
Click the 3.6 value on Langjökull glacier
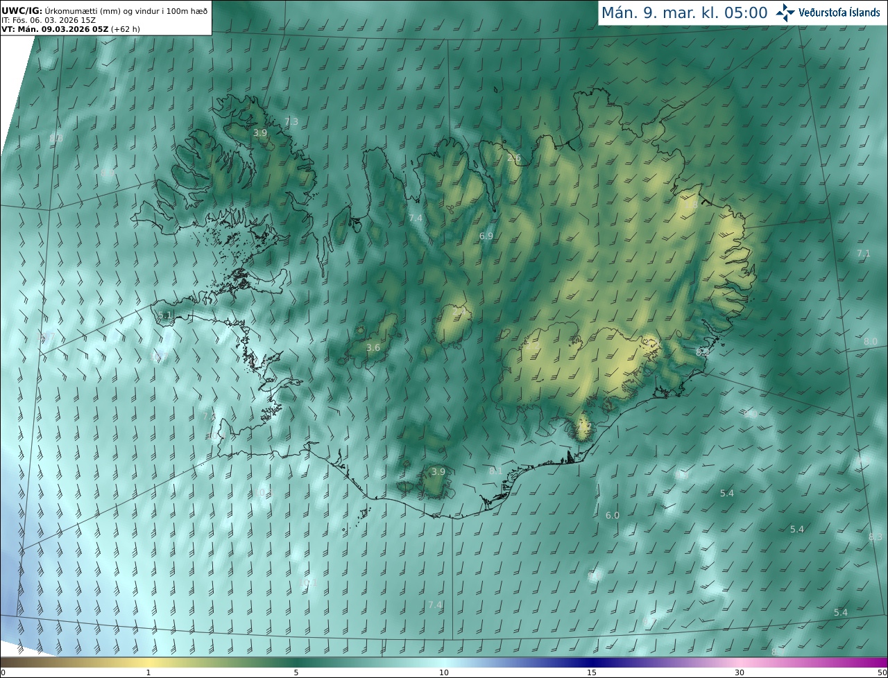pos(373,348)
